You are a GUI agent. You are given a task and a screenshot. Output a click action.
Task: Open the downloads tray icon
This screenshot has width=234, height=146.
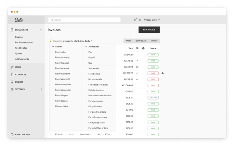point(135,20)
